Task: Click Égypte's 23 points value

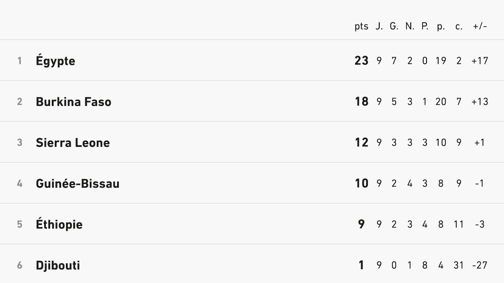Action: 361,61
